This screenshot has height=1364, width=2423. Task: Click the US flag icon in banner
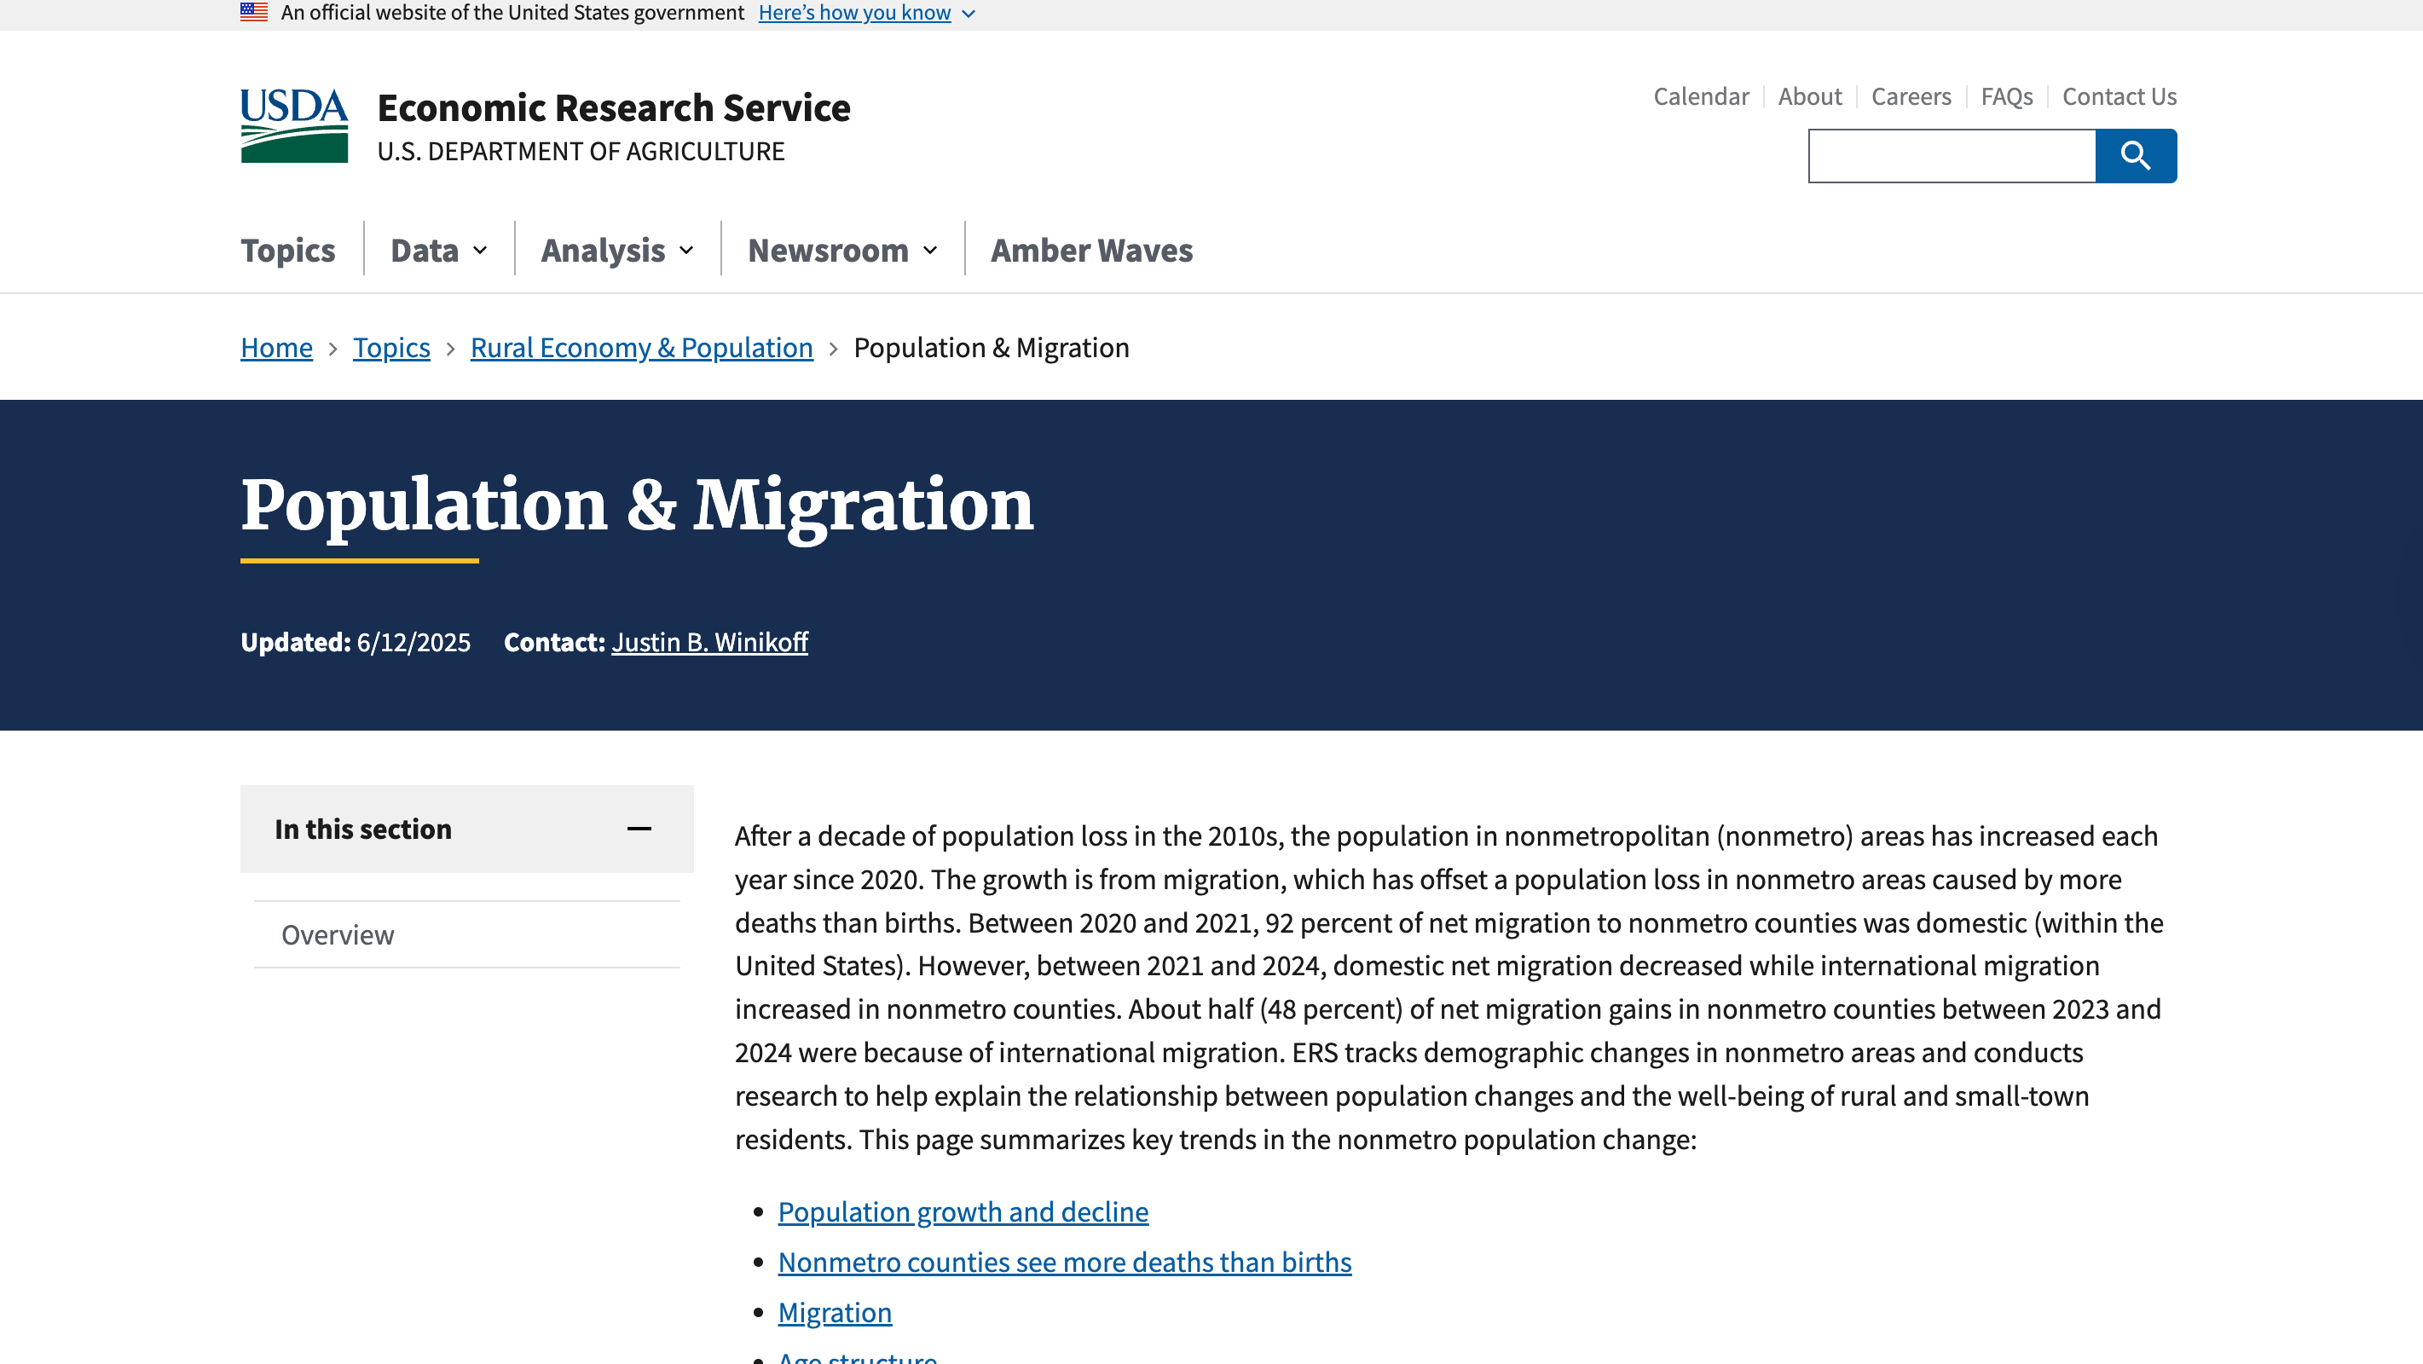254,12
